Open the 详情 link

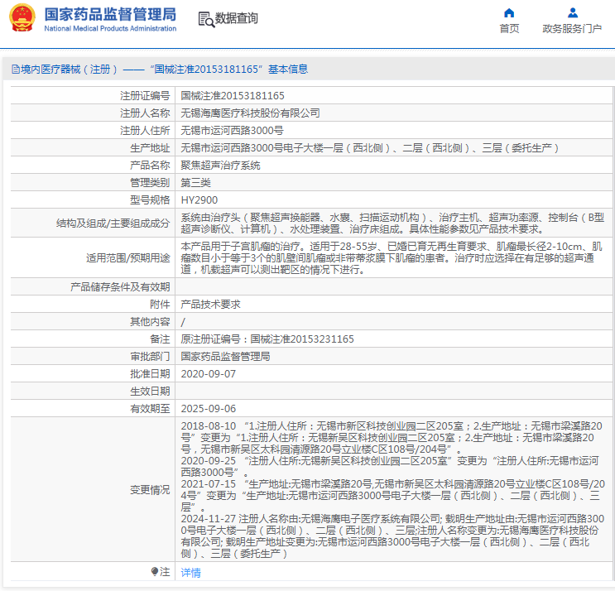[190, 573]
